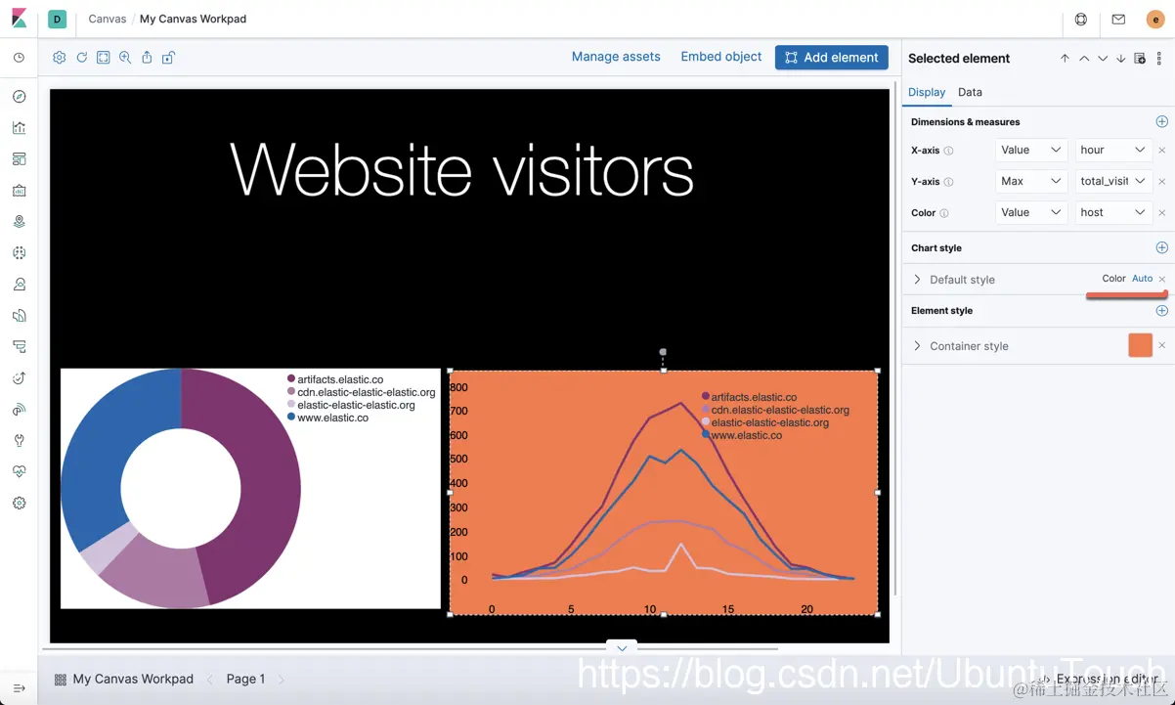Image resolution: width=1175 pixels, height=705 pixels.
Task: Click the My Canvas Workpad breadcrumb
Action: tap(194, 19)
